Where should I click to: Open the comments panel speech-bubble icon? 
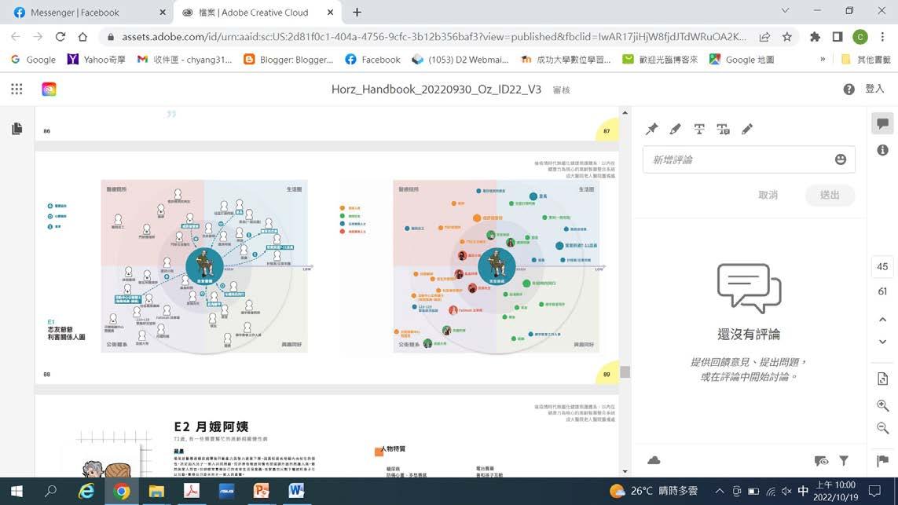pyautogui.click(x=882, y=123)
